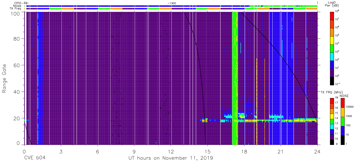The width and height of the screenshot is (357, 164).
Task: Click the 'CVE b04' radar beam label
Action: tap(35, 158)
